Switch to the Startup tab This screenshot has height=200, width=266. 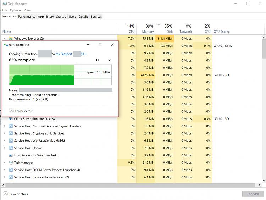point(61,17)
